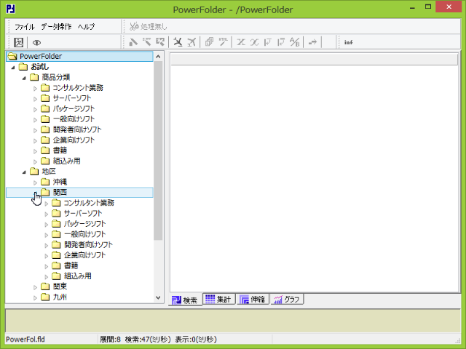Click the right arrow transfer icon

point(312,42)
